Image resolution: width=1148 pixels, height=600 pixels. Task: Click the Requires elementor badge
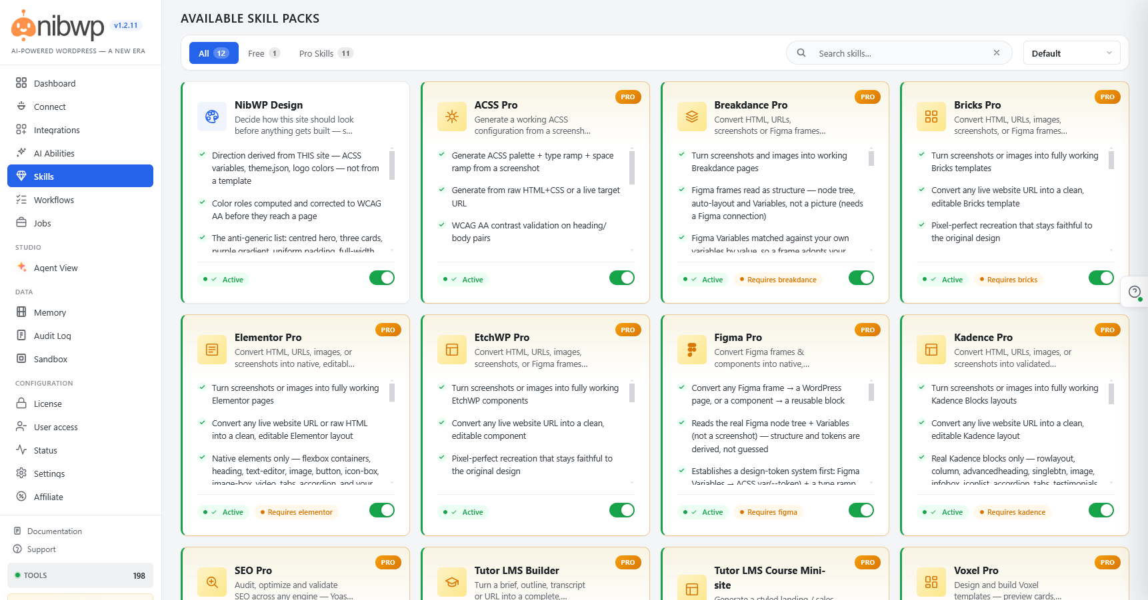[x=296, y=512]
